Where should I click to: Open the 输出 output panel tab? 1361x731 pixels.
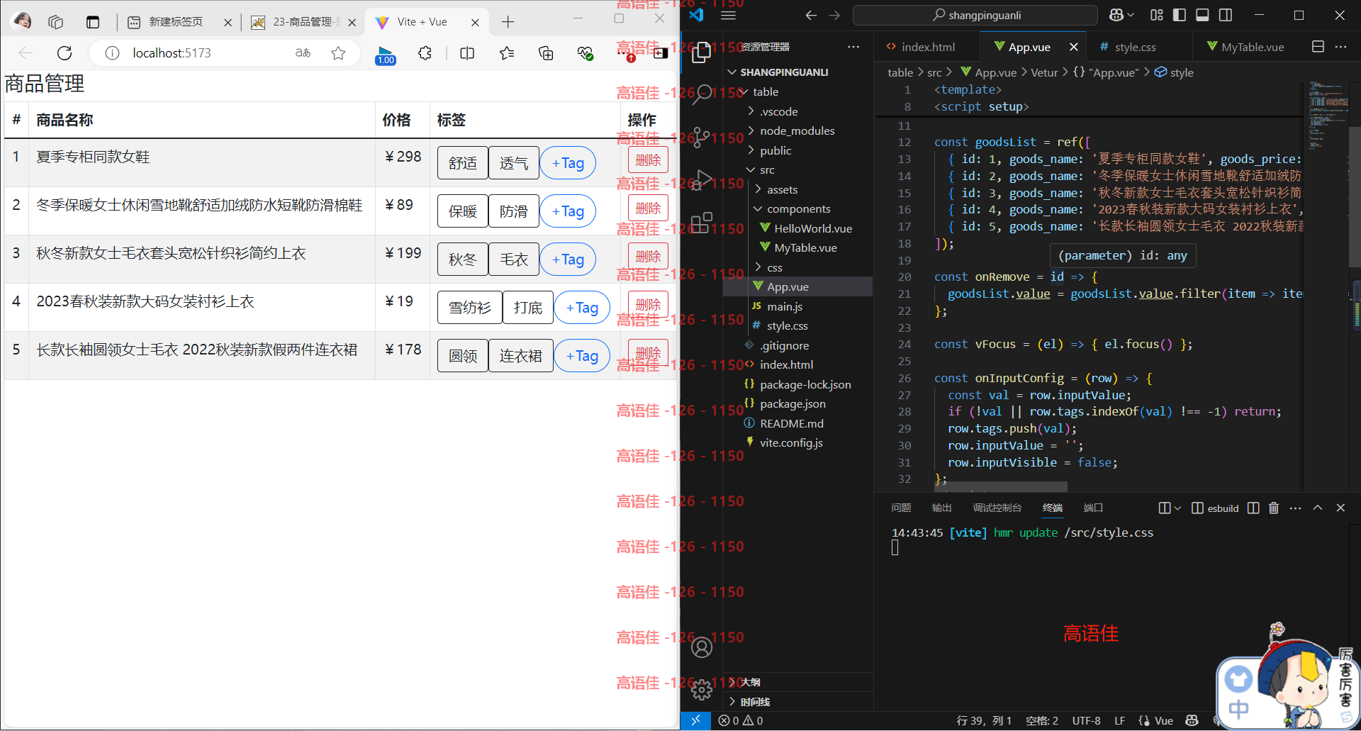point(941,508)
